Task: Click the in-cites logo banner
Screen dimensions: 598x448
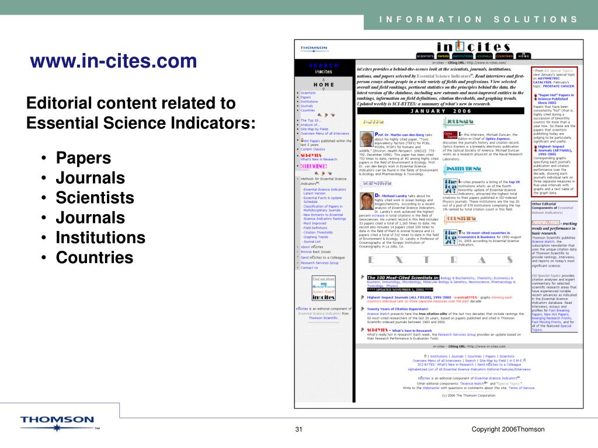Action: [x=473, y=47]
